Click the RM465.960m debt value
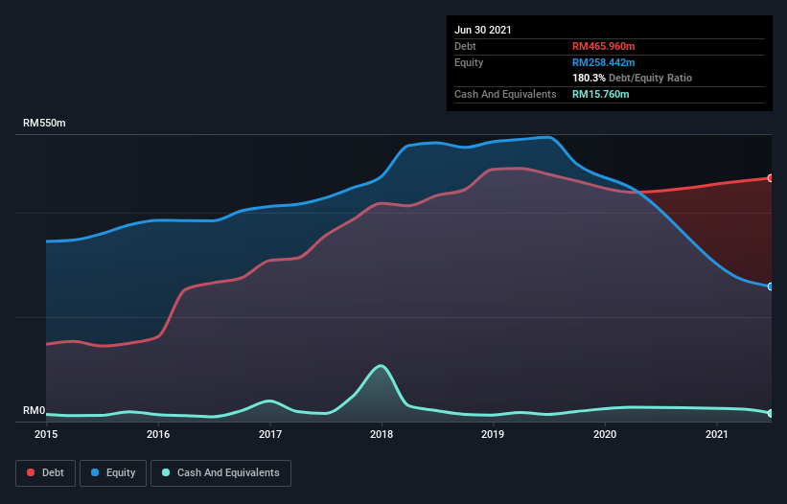 pyautogui.click(x=603, y=46)
